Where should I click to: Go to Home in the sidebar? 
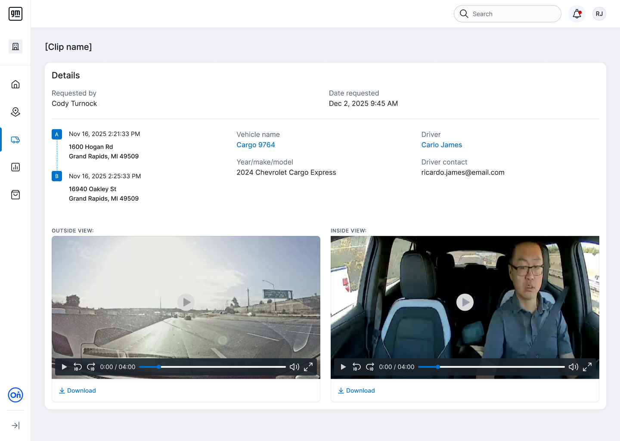[15, 84]
